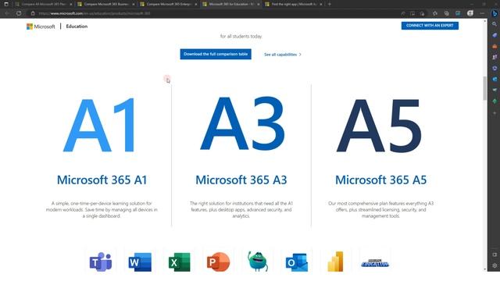Viewport: 500px width, 281px height.
Task: Click the Excel app icon
Action: point(179,262)
